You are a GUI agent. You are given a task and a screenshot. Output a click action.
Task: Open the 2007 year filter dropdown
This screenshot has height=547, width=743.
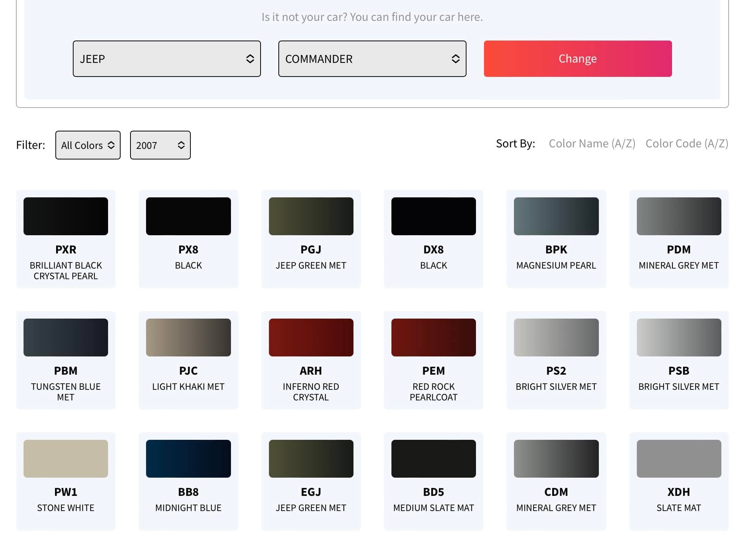(160, 145)
